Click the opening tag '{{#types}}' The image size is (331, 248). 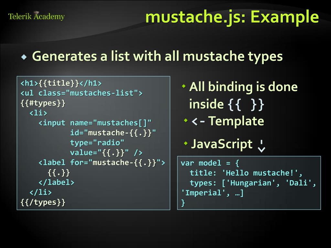43,103
